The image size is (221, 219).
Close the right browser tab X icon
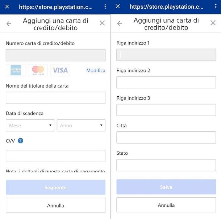[118, 6]
